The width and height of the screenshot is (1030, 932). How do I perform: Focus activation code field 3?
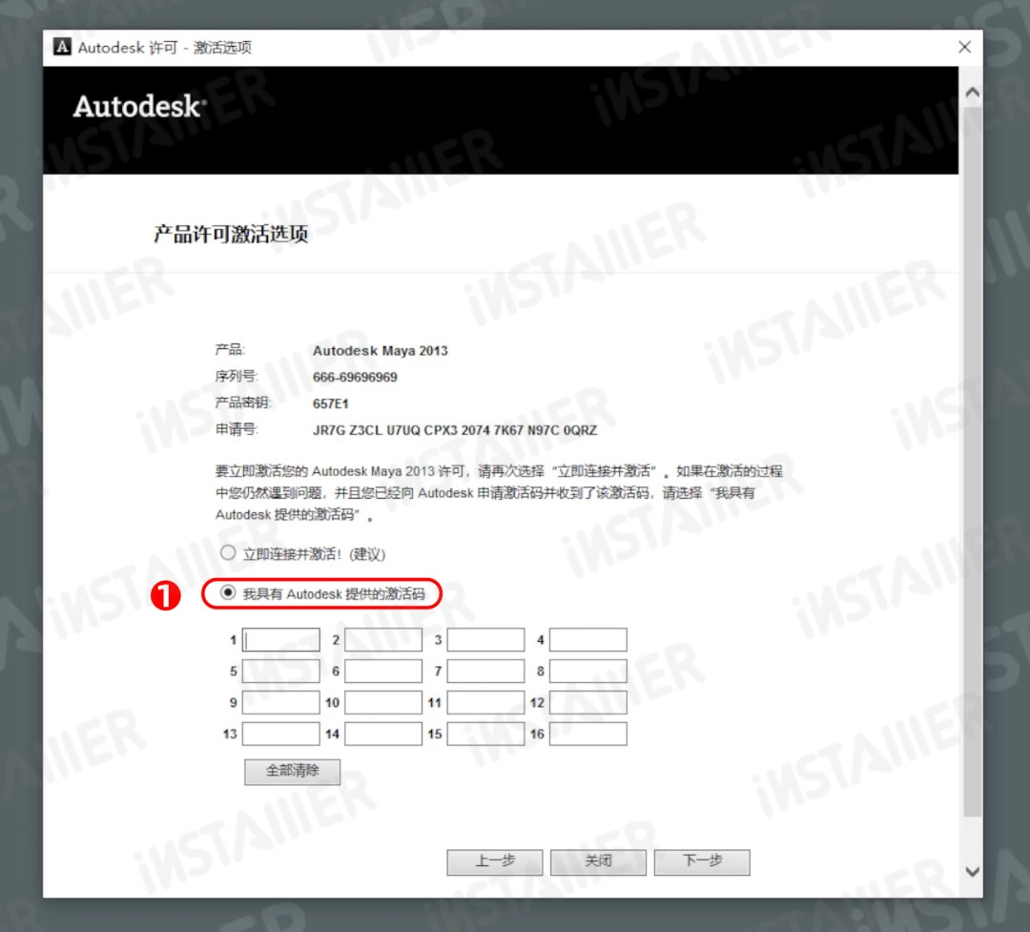pos(486,639)
